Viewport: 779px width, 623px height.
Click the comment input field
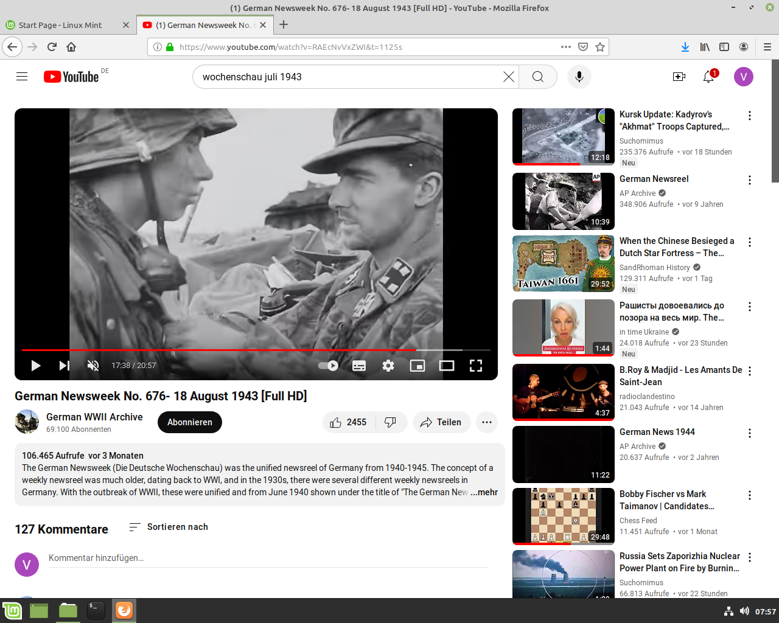pyautogui.click(x=268, y=558)
